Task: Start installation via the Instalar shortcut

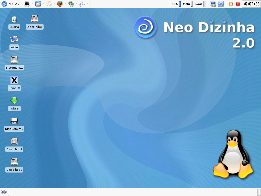Action: click(14, 101)
